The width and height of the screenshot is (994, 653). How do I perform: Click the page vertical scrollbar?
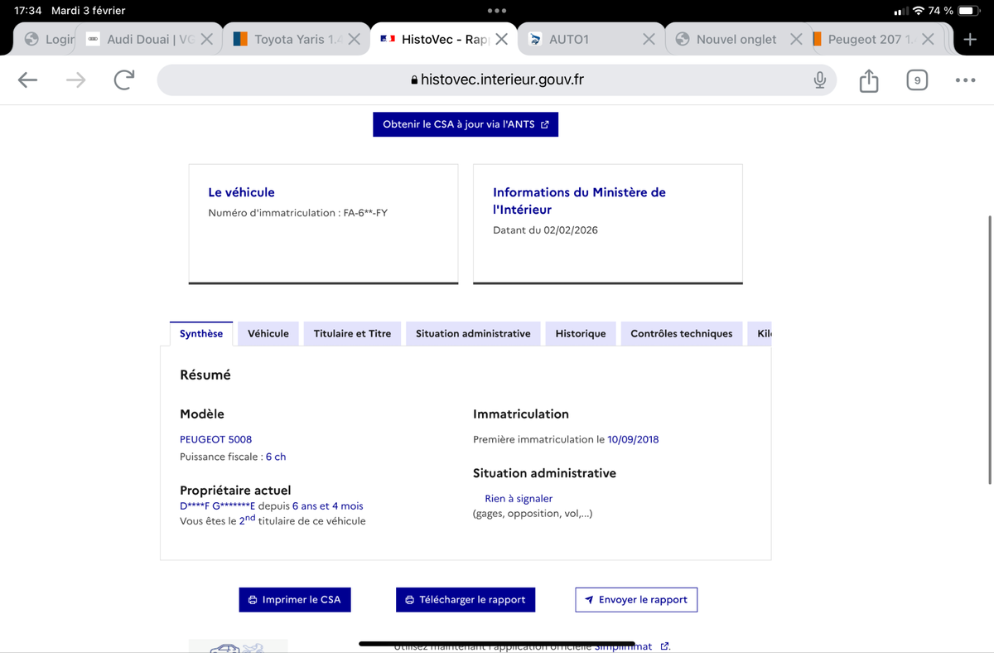990,349
